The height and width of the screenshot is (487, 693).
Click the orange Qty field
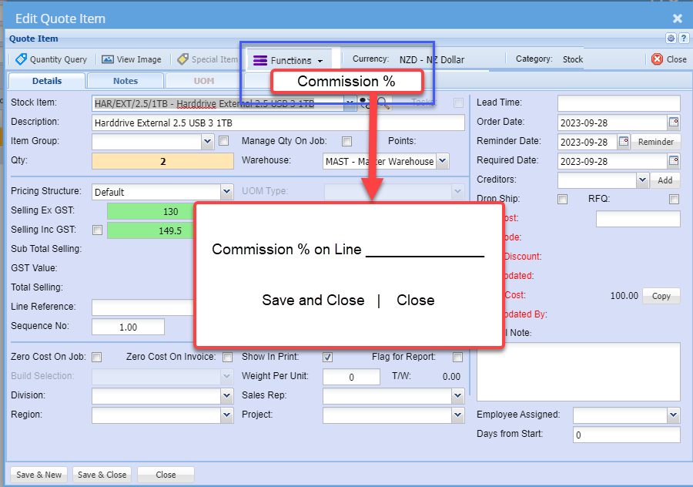click(x=162, y=162)
